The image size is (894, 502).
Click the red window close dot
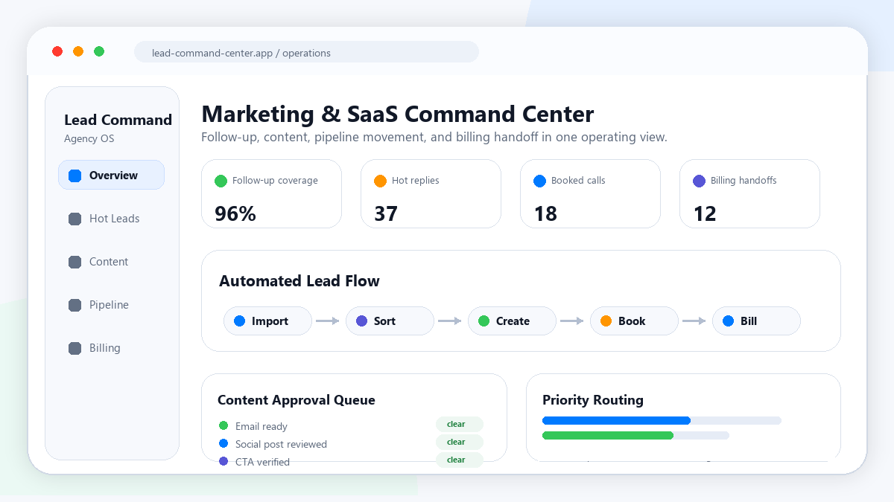pyautogui.click(x=57, y=51)
